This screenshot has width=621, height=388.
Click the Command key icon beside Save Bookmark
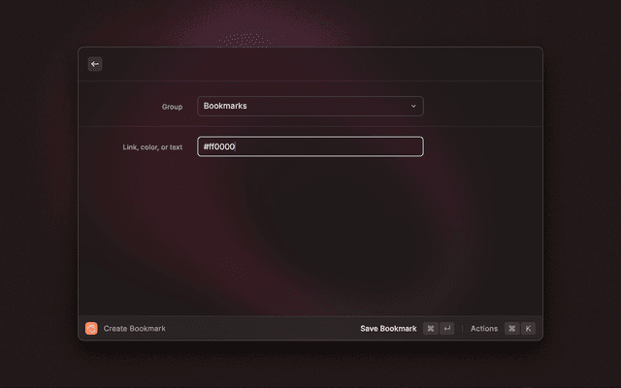(430, 329)
